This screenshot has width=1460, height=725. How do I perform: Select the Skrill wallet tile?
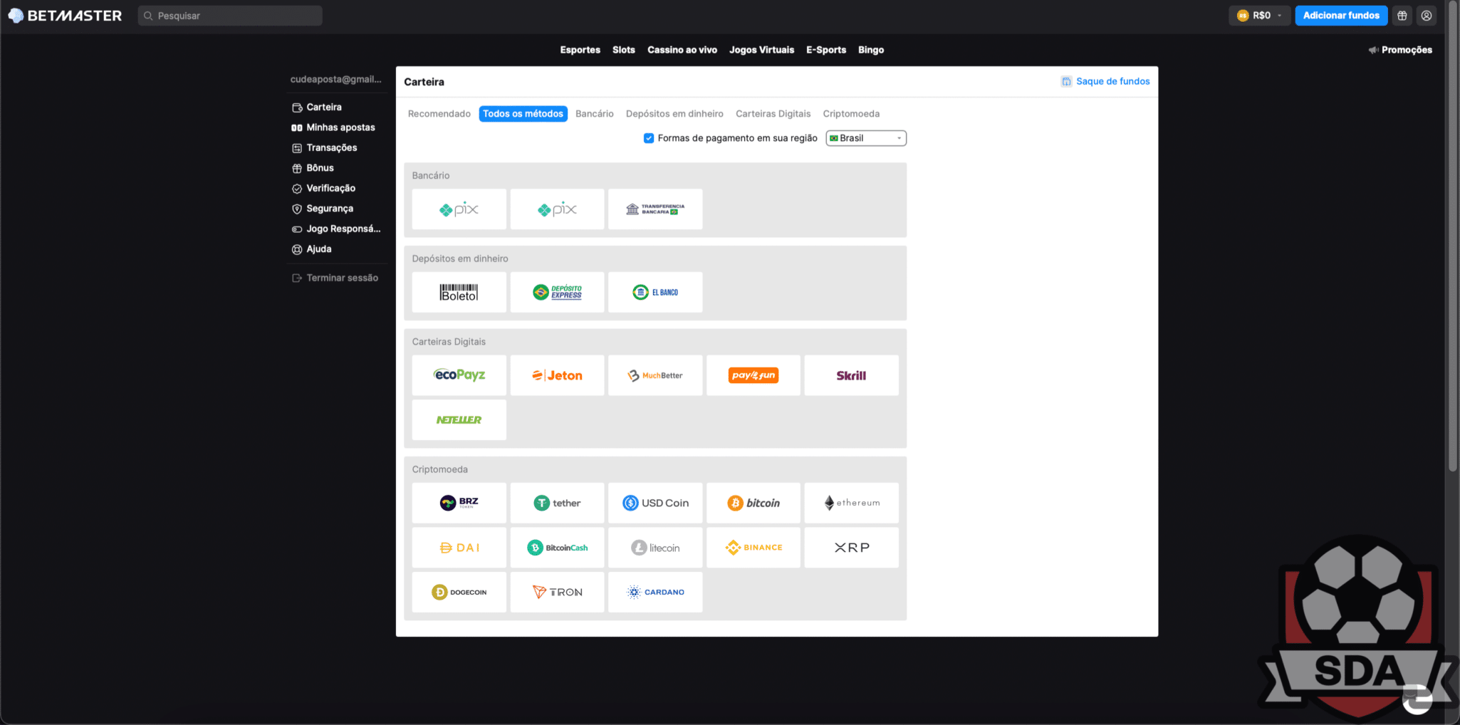coord(852,375)
